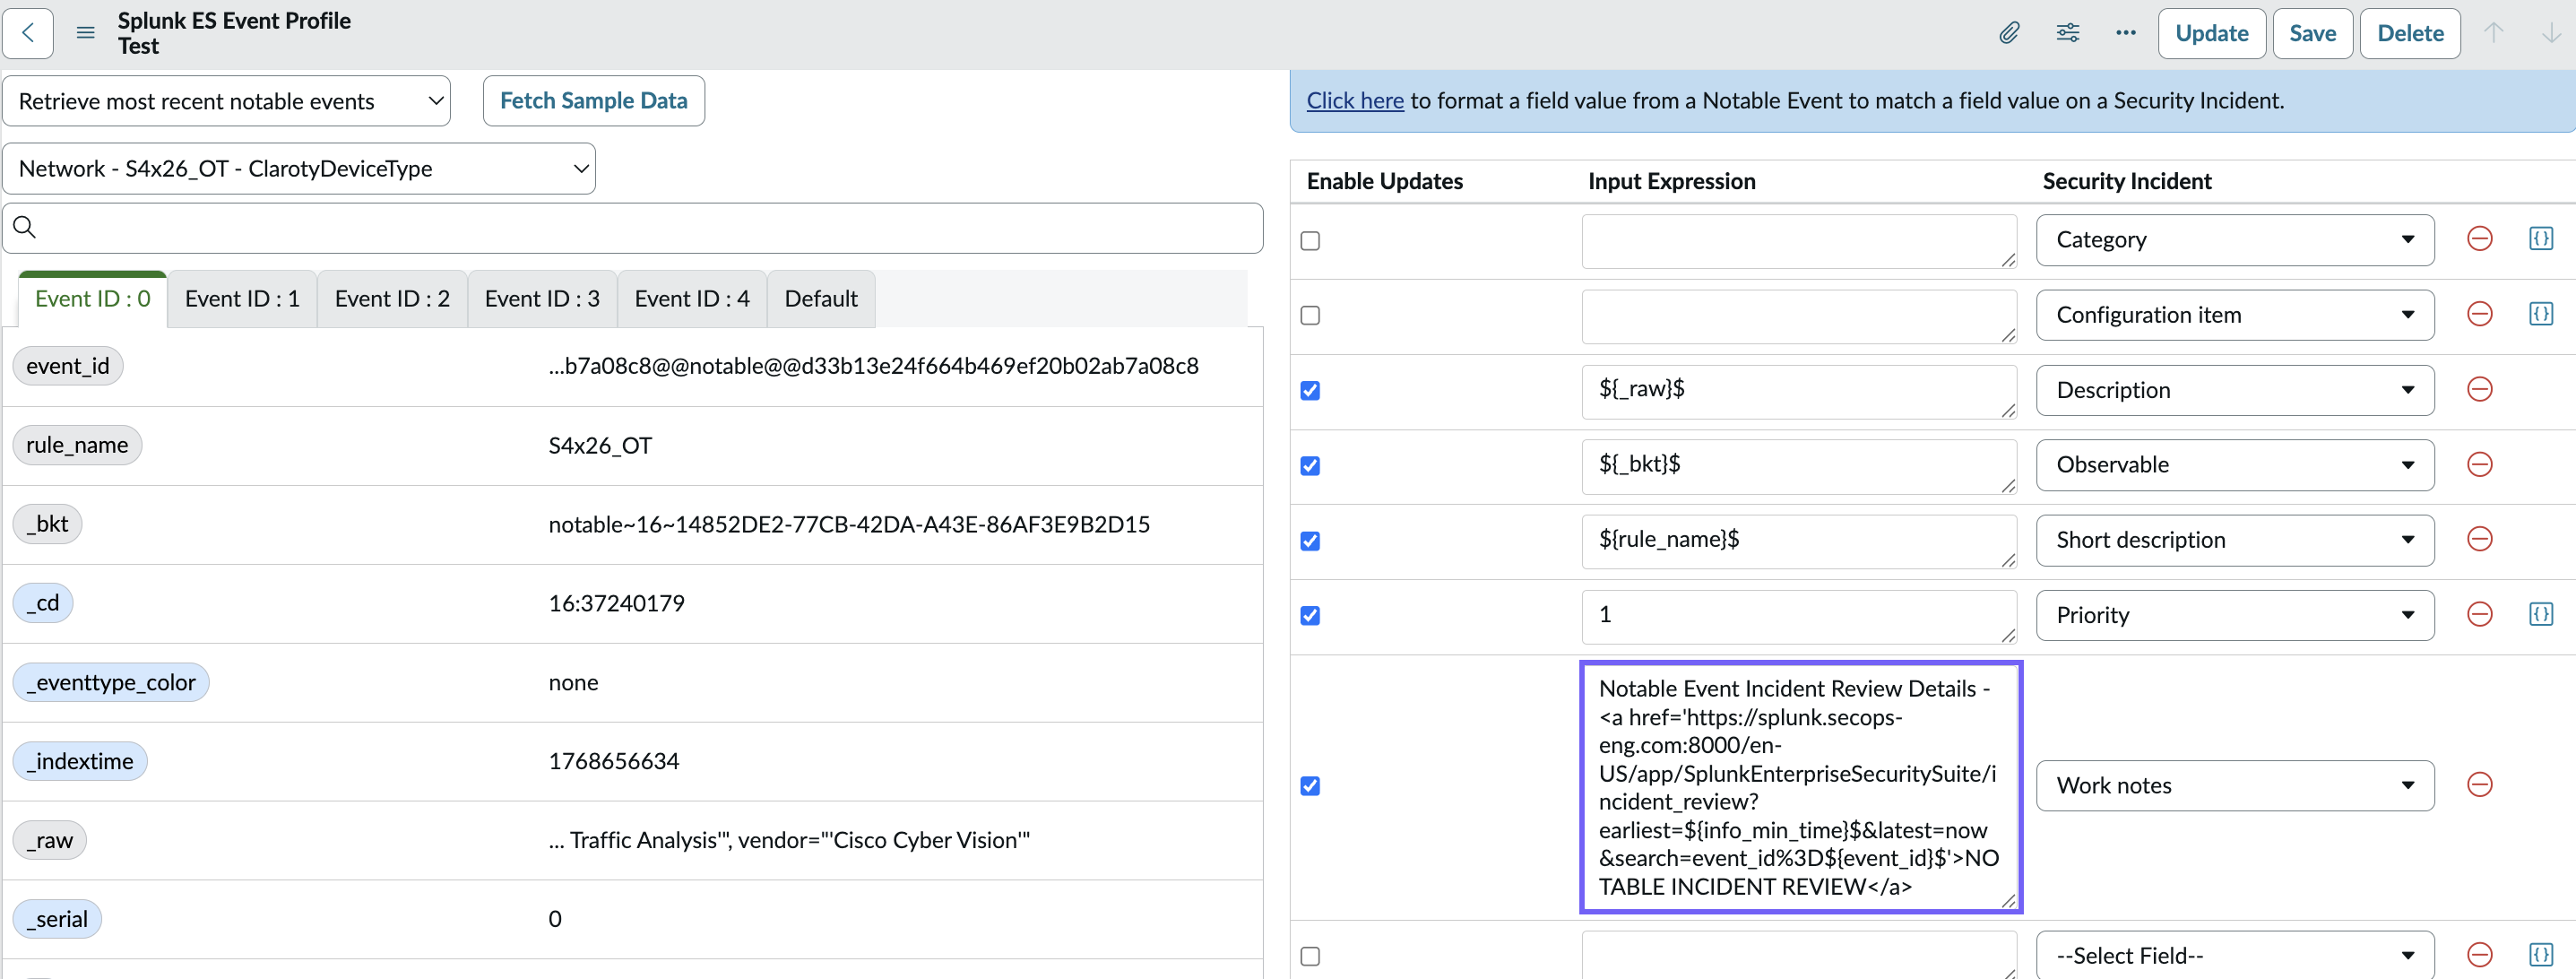Open the Category field dropdown

[2235, 240]
